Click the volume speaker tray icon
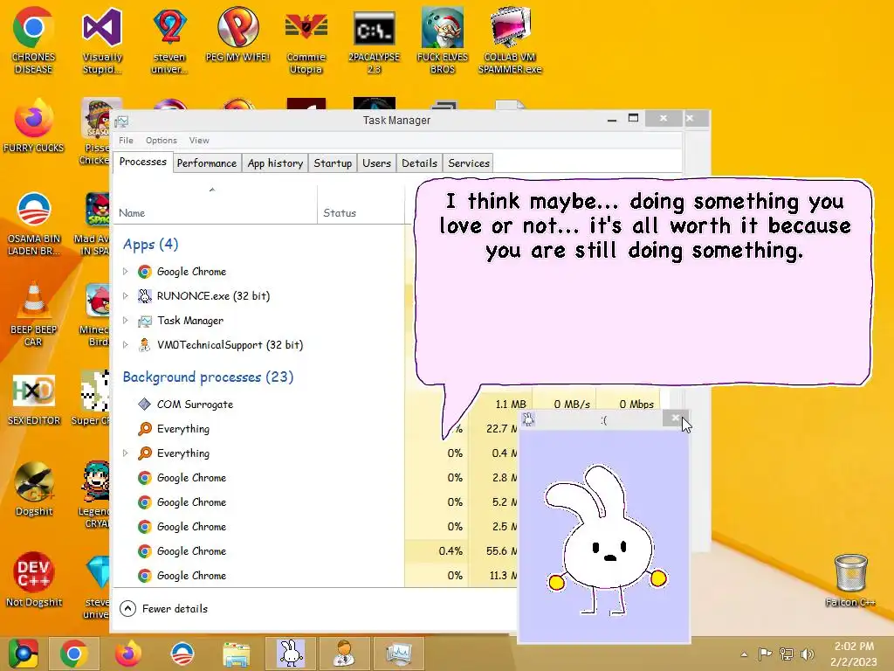894x671 pixels. tap(807, 654)
